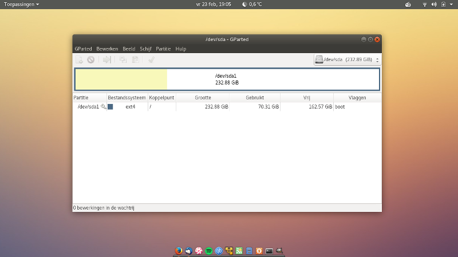Click the date and time in top bar

point(214,5)
